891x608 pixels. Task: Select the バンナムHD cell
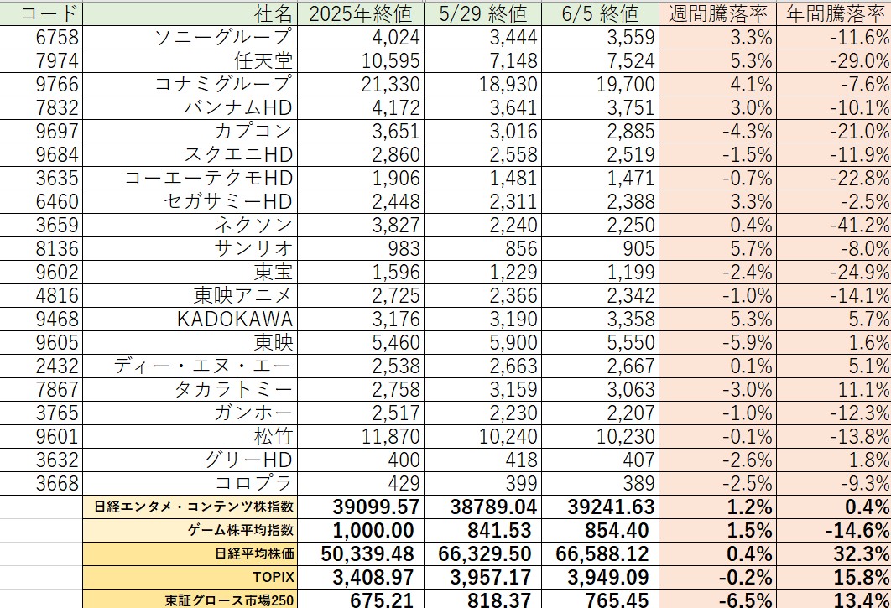tap(190, 108)
